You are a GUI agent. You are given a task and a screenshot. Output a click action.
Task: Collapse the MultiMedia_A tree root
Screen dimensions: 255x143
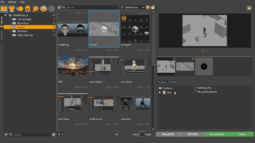click(x=6, y=15)
